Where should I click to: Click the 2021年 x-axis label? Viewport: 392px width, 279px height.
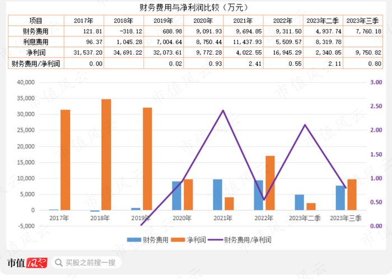pos(223,219)
